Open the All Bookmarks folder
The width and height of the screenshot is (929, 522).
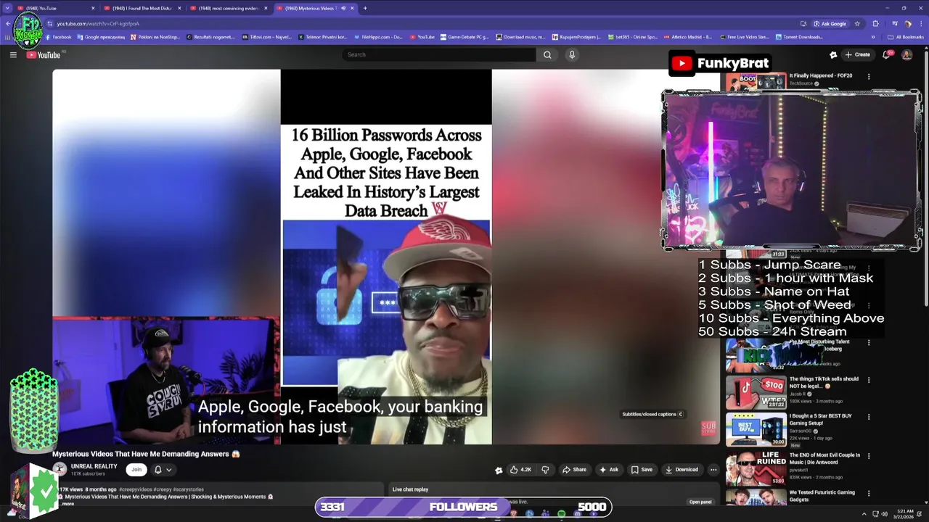coord(905,37)
